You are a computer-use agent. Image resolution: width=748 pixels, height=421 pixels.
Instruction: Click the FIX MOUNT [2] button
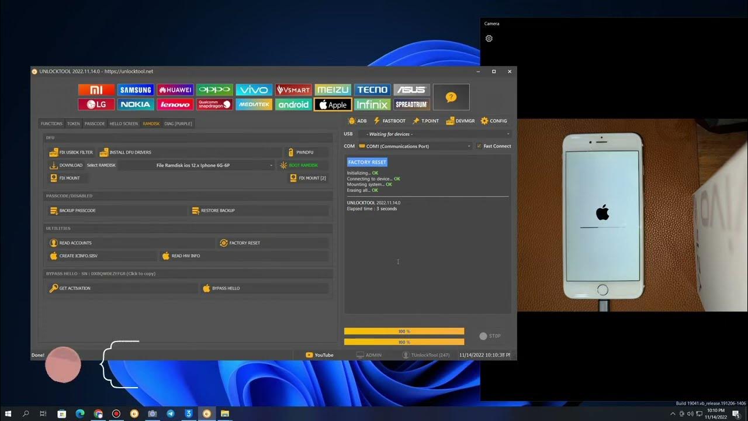pos(308,178)
